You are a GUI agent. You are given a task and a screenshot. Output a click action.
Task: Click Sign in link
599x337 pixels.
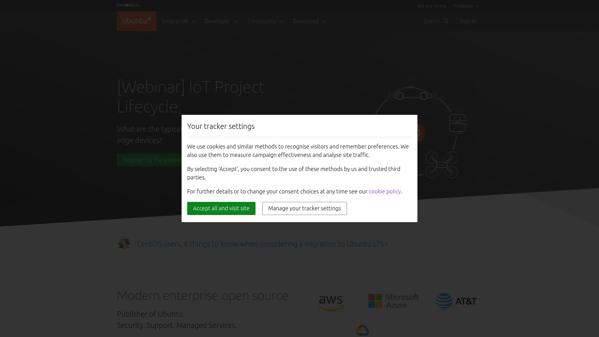(468, 21)
